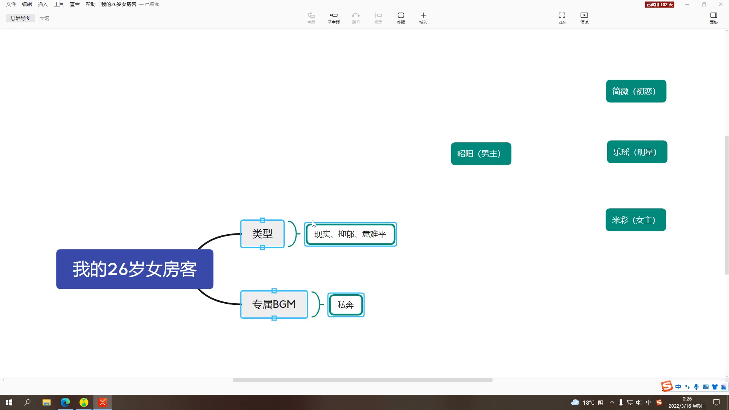Click the XMind taskbar icon
The image size is (729, 410).
103,402
